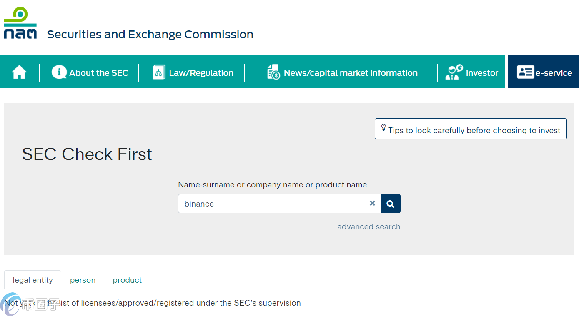The height and width of the screenshot is (316, 579).
Task: Click the home icon in navigation bar
Action: (x=19, y=72)
